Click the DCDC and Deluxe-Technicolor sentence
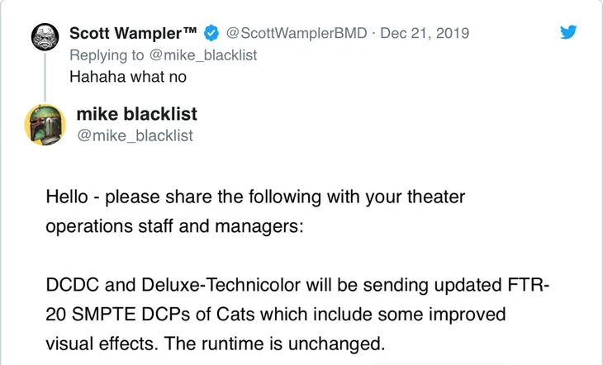Image resolution: width=603 pixels, height=365 pixels. (297, 286)
